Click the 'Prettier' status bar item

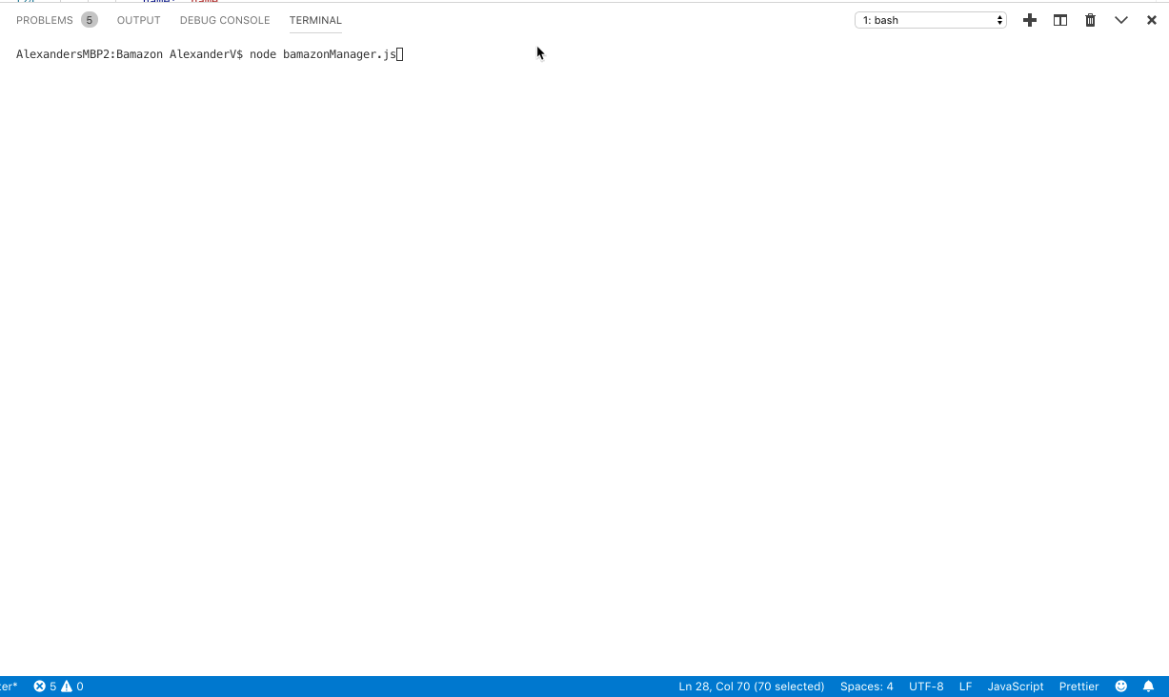click(1078, 687)
